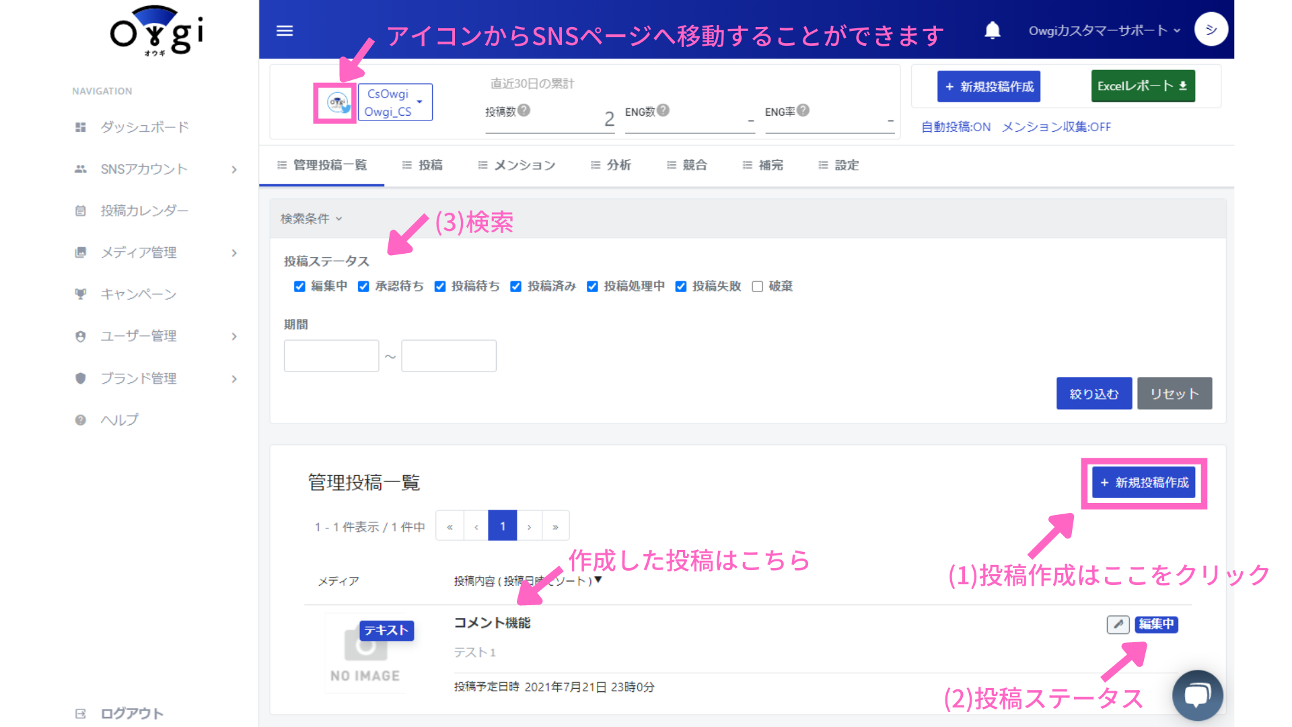Enable the 破棄 status checkbox

[757, 286]
